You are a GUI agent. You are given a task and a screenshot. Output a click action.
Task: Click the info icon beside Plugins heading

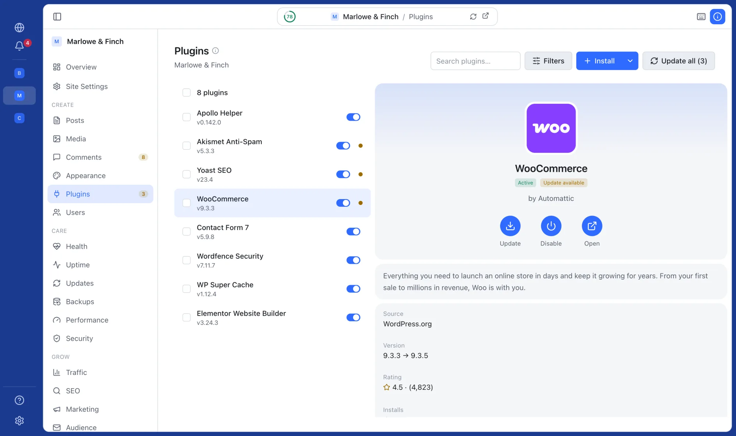tap(216, 51)
